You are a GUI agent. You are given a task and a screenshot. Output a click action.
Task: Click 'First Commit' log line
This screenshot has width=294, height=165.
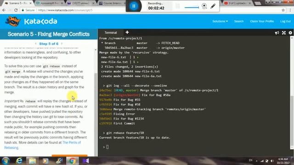click(124, 123)
